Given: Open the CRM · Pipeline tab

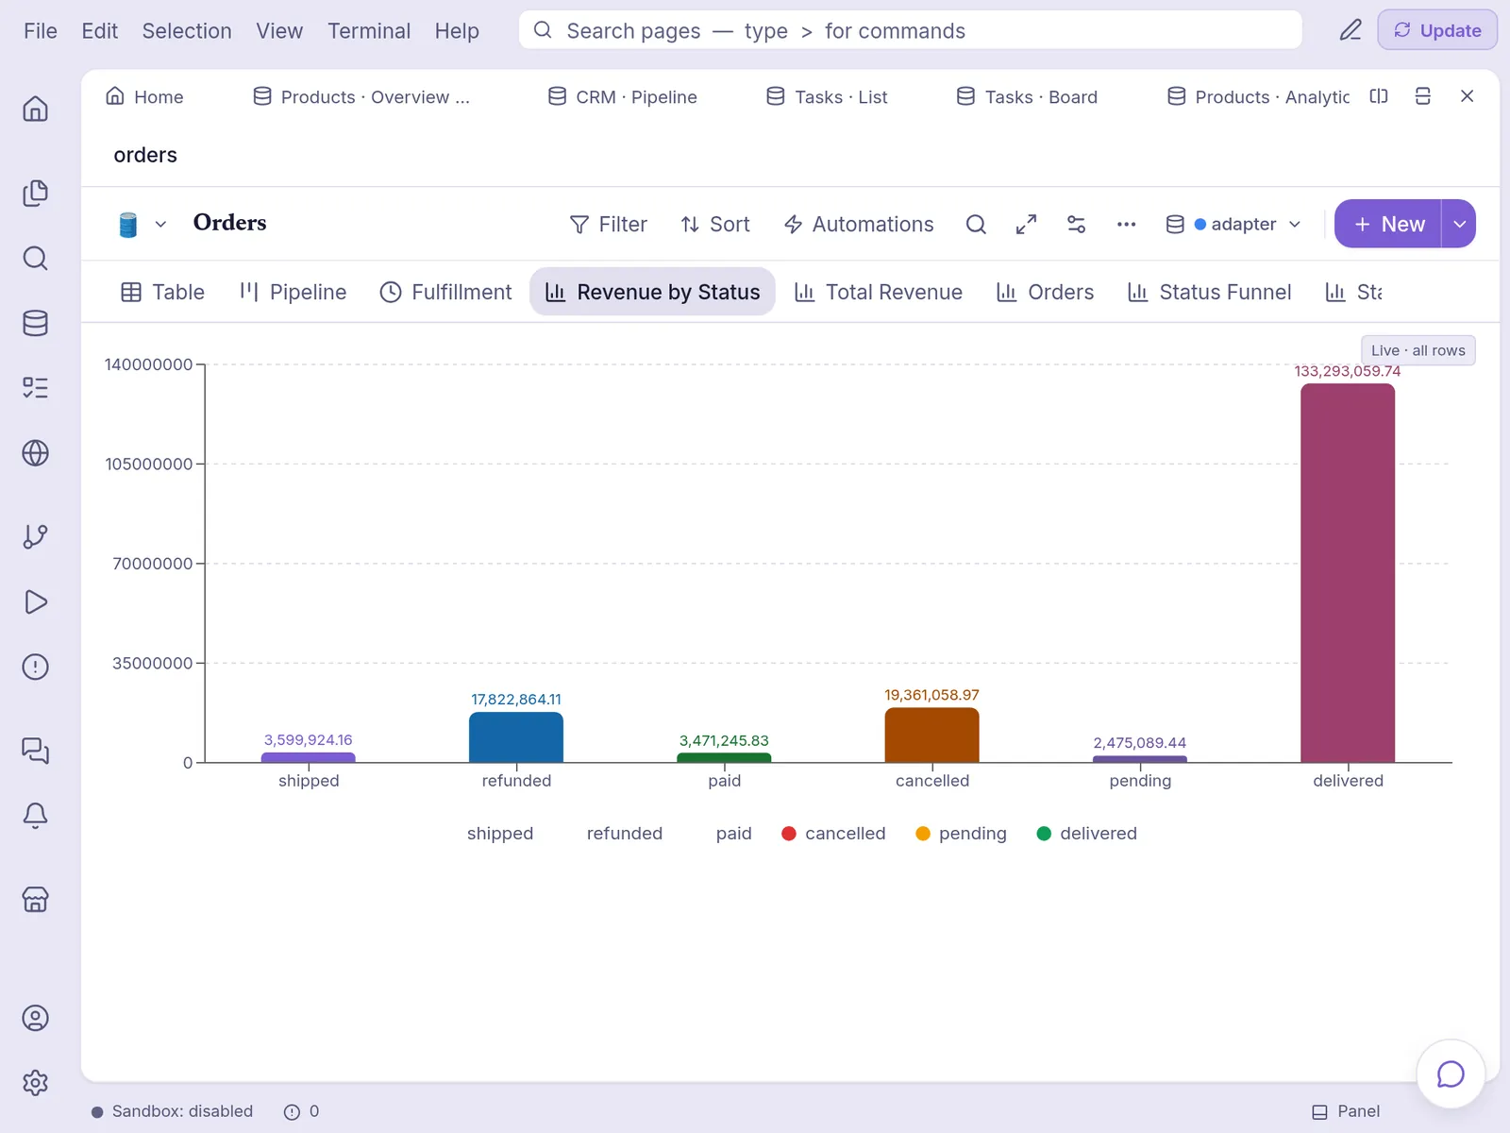Looking at the screenshot, I should [623, 96].
